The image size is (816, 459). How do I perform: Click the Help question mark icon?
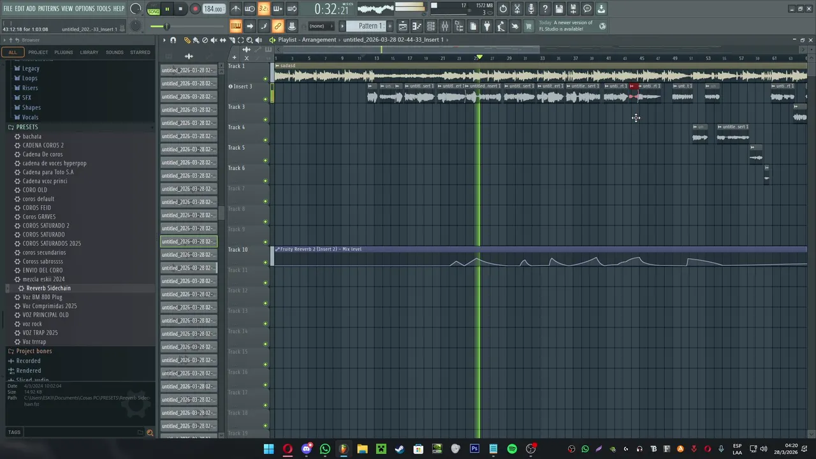(x=545, y=9)
